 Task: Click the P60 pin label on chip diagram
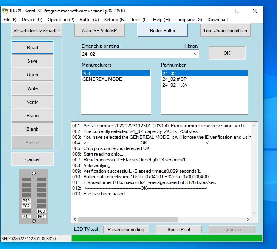click(41, 211)
